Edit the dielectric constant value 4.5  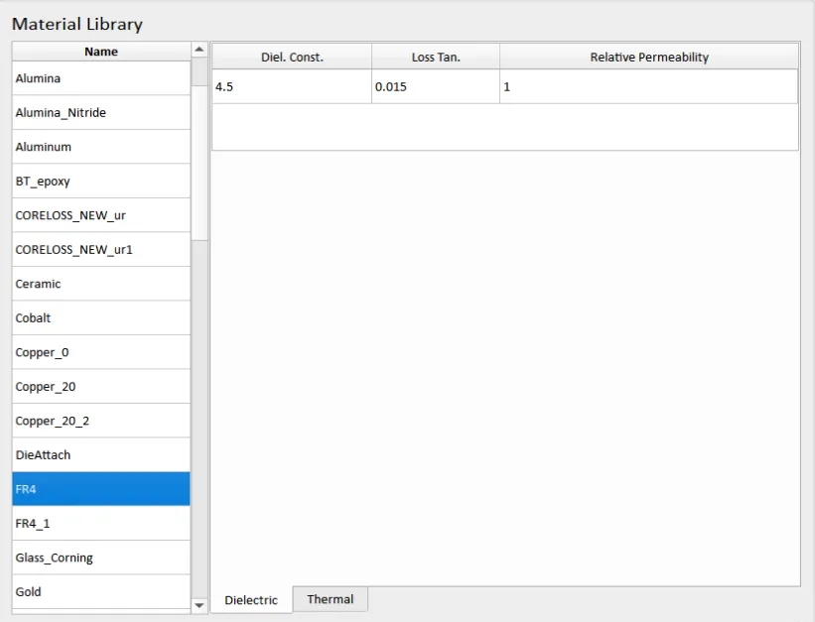(x=292, y=87)
